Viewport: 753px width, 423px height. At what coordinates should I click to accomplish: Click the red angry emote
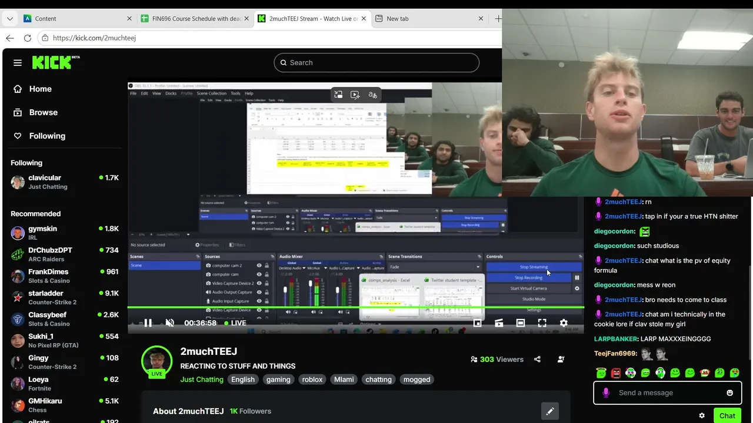615,372
